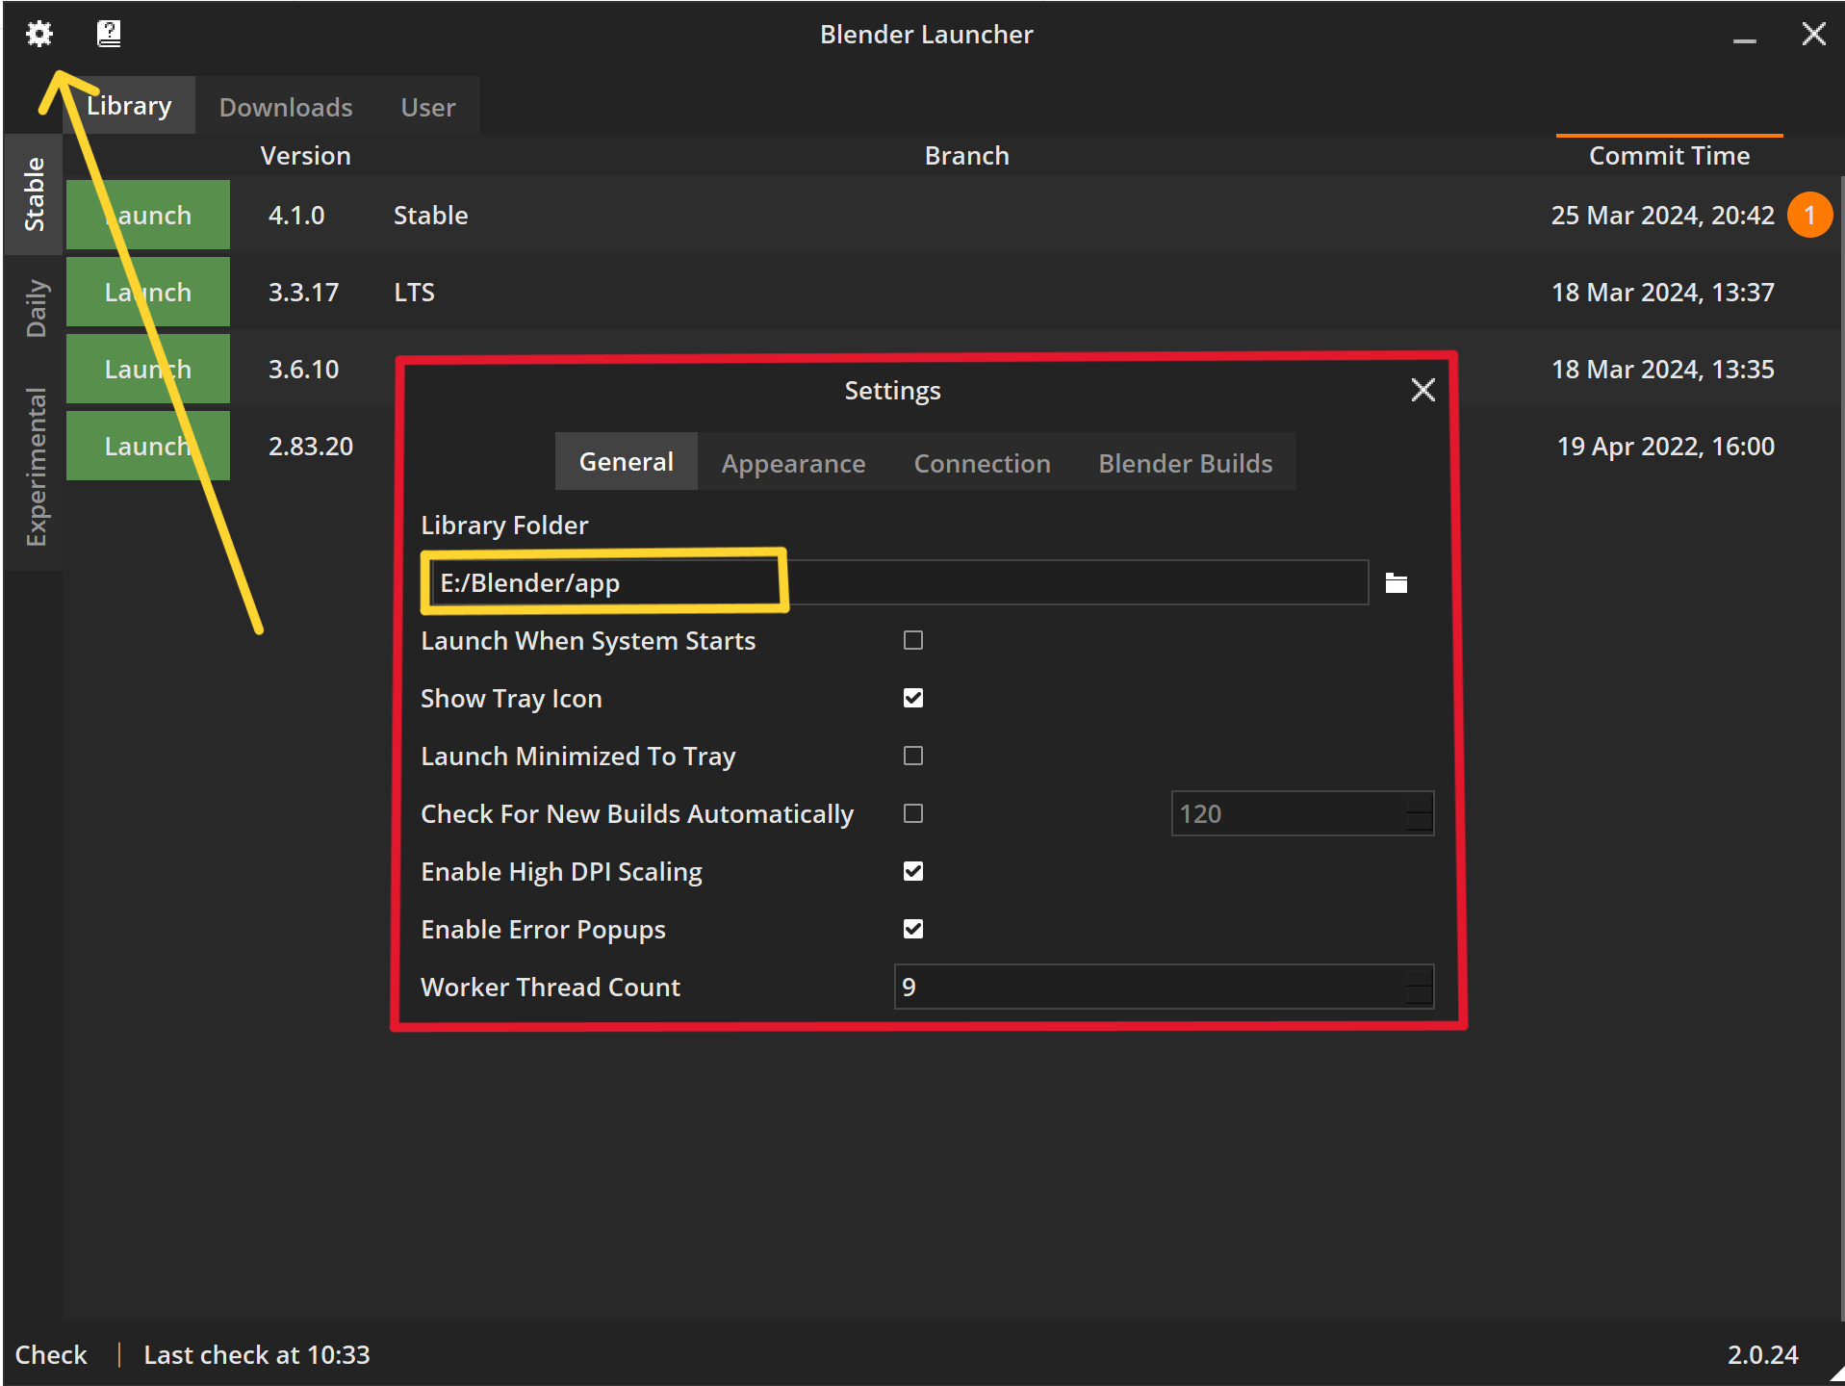Viewport: 1845px width, 1386px height.
Task: Select the Stable side tab
Action: 35,194
